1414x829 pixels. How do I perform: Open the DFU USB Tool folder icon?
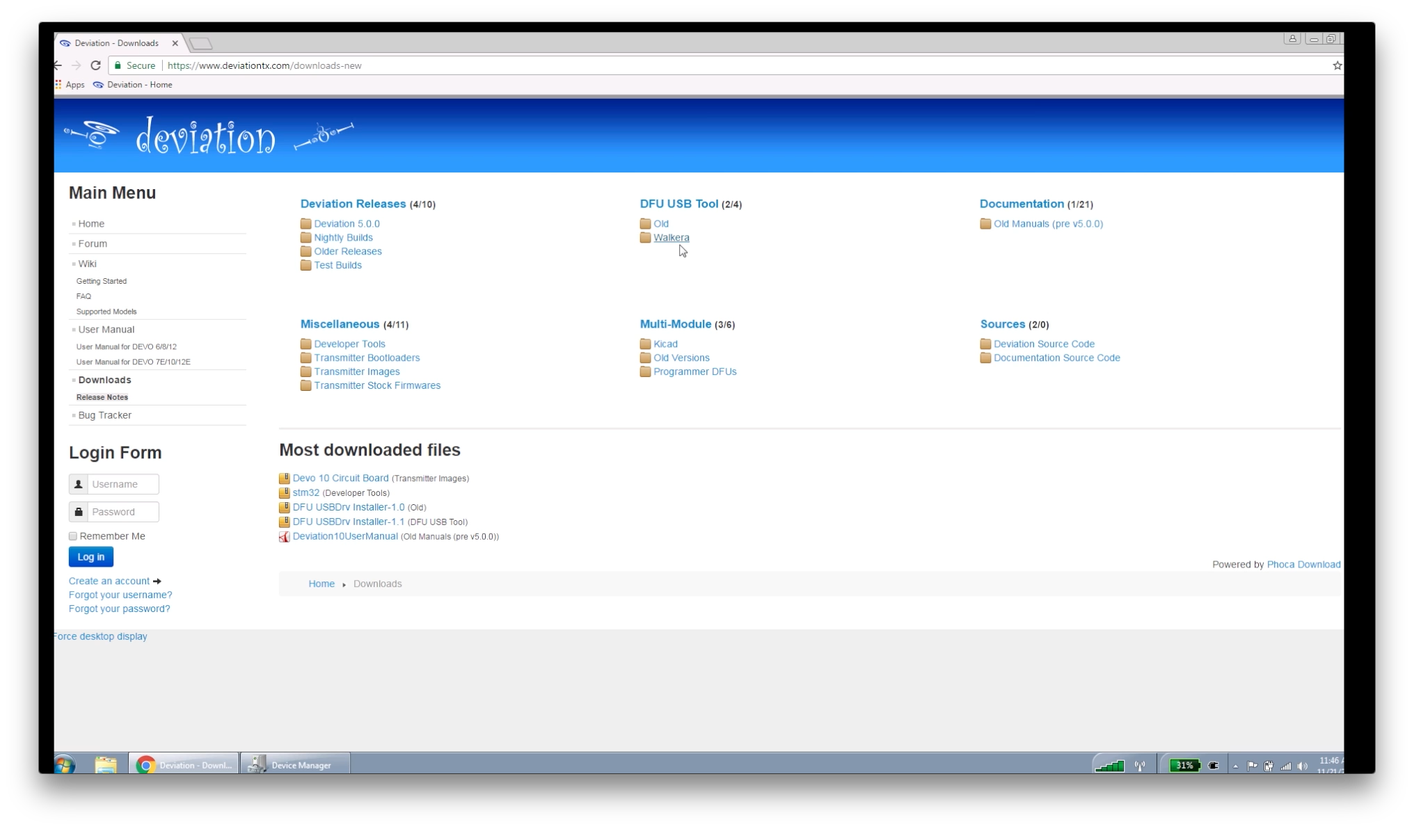[678, 203]
